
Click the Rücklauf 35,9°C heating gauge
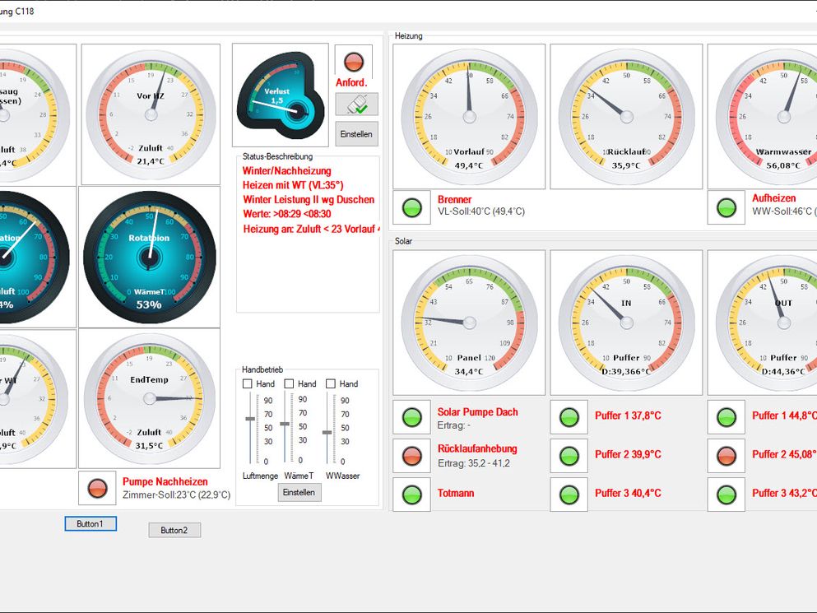pos(627,117)
